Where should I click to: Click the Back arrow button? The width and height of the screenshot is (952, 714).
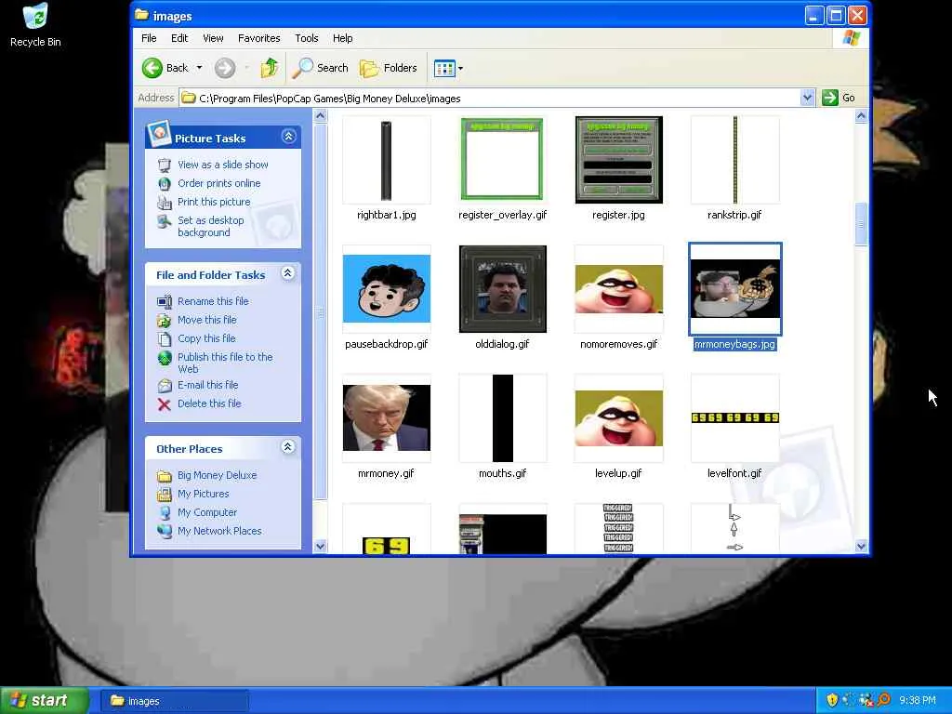(165, 68)
